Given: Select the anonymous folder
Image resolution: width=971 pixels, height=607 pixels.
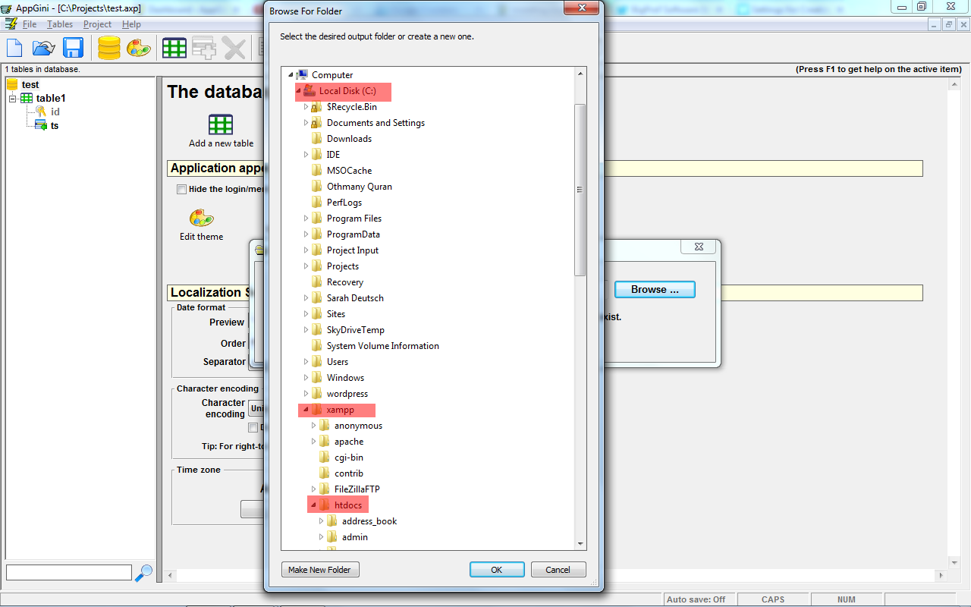Looking at the screenshot, I should (x=358, y=426).
